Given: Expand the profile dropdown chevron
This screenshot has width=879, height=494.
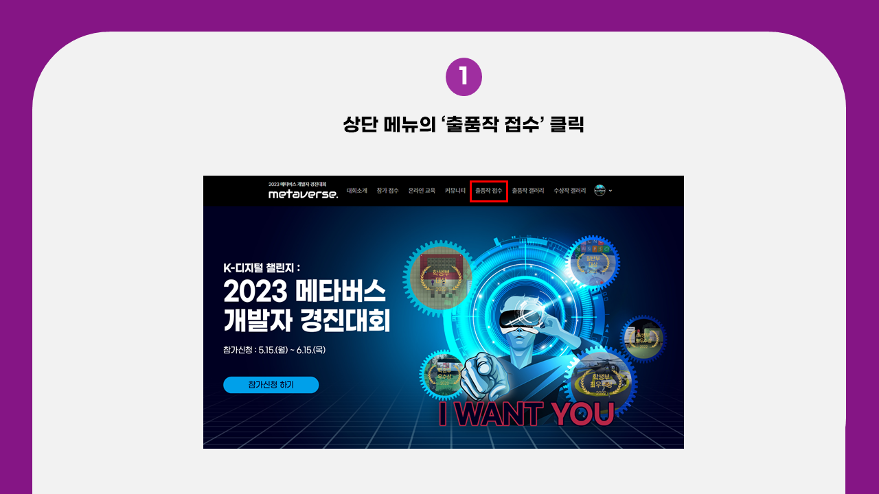Looking at the screenshot, I should point(610,191).
